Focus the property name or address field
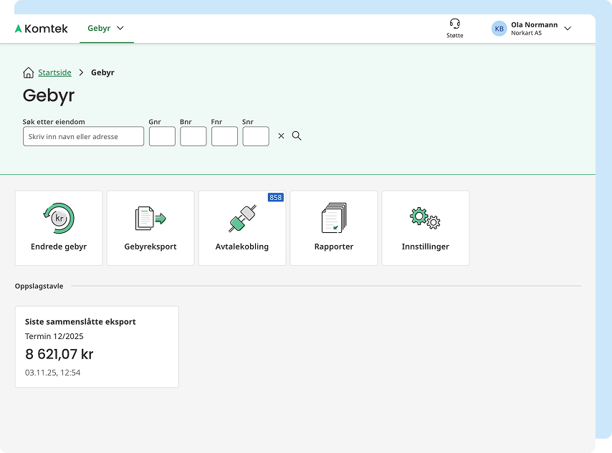 [x=83, y=136]
